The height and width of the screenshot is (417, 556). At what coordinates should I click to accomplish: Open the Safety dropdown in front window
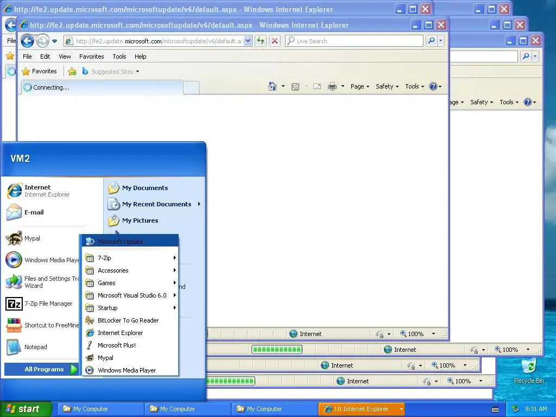pos(387,86)
